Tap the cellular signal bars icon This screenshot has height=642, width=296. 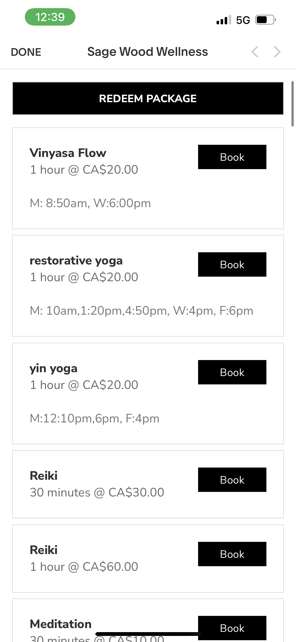tap(224, 20)
